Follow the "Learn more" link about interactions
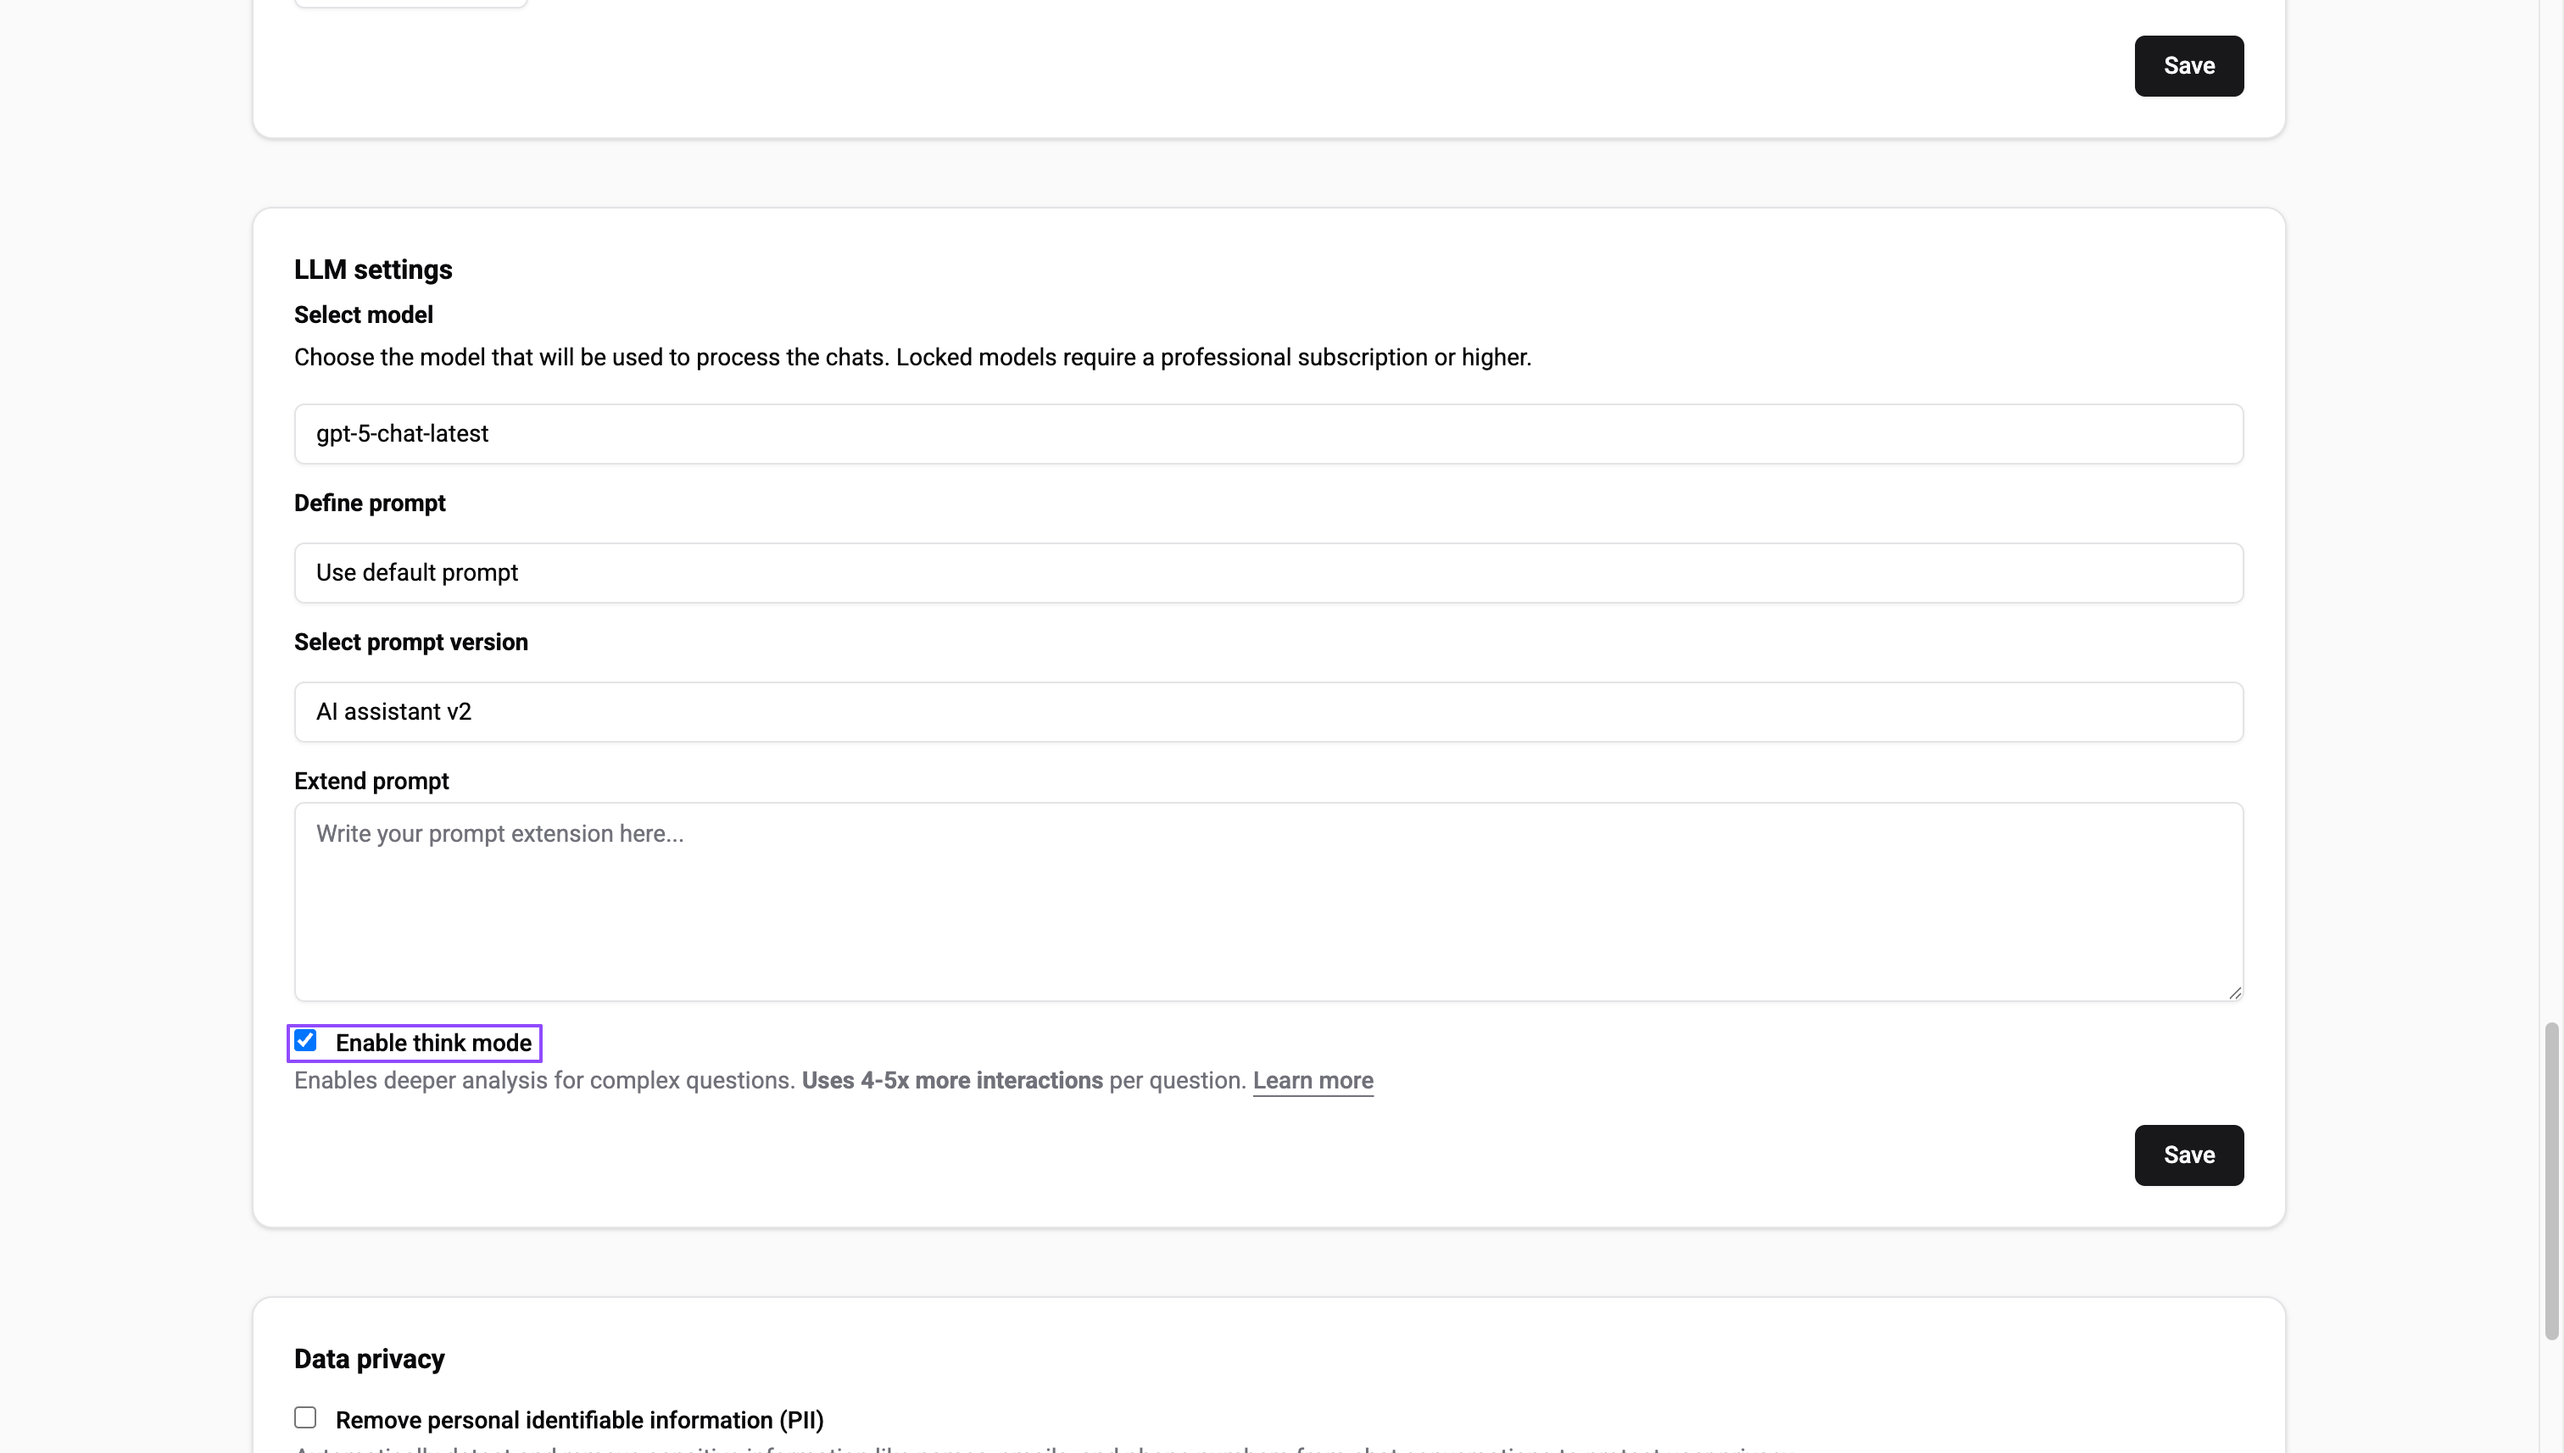This screenshot has height=1453, width=2564. [1313, 1081]
